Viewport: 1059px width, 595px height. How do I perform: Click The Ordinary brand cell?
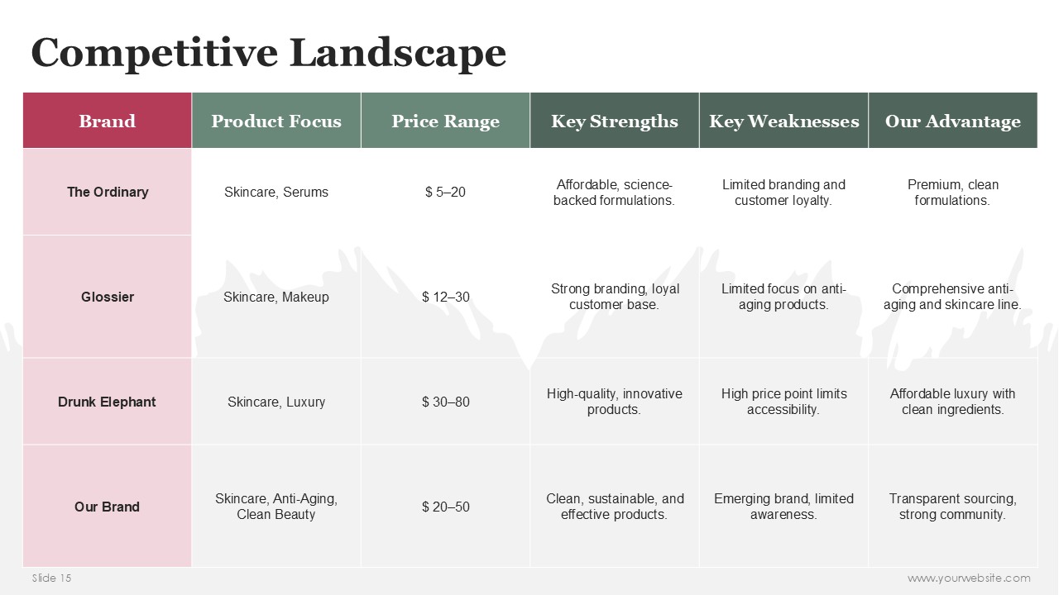108,192
